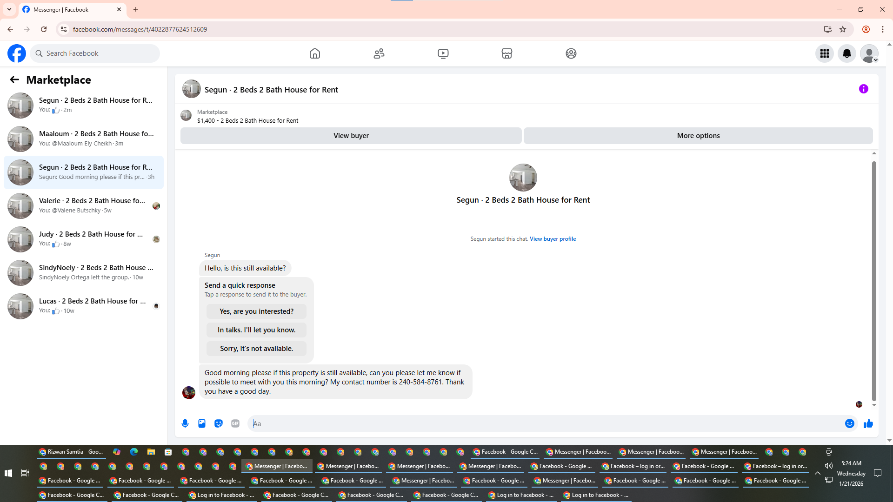Open Chrome tab search dropdown
The height and width of the screenshot is (502, 893).
9,9
